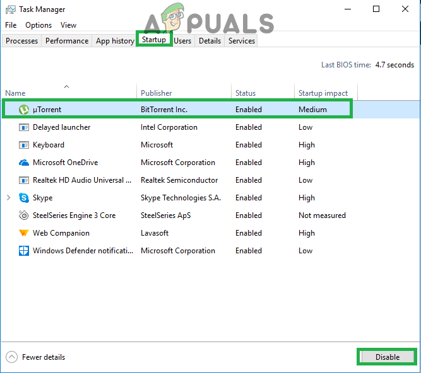This screenshot has width=421, height=373.
Task: Click High impact in Keyboard row
Action: click(x=307, y=145)
